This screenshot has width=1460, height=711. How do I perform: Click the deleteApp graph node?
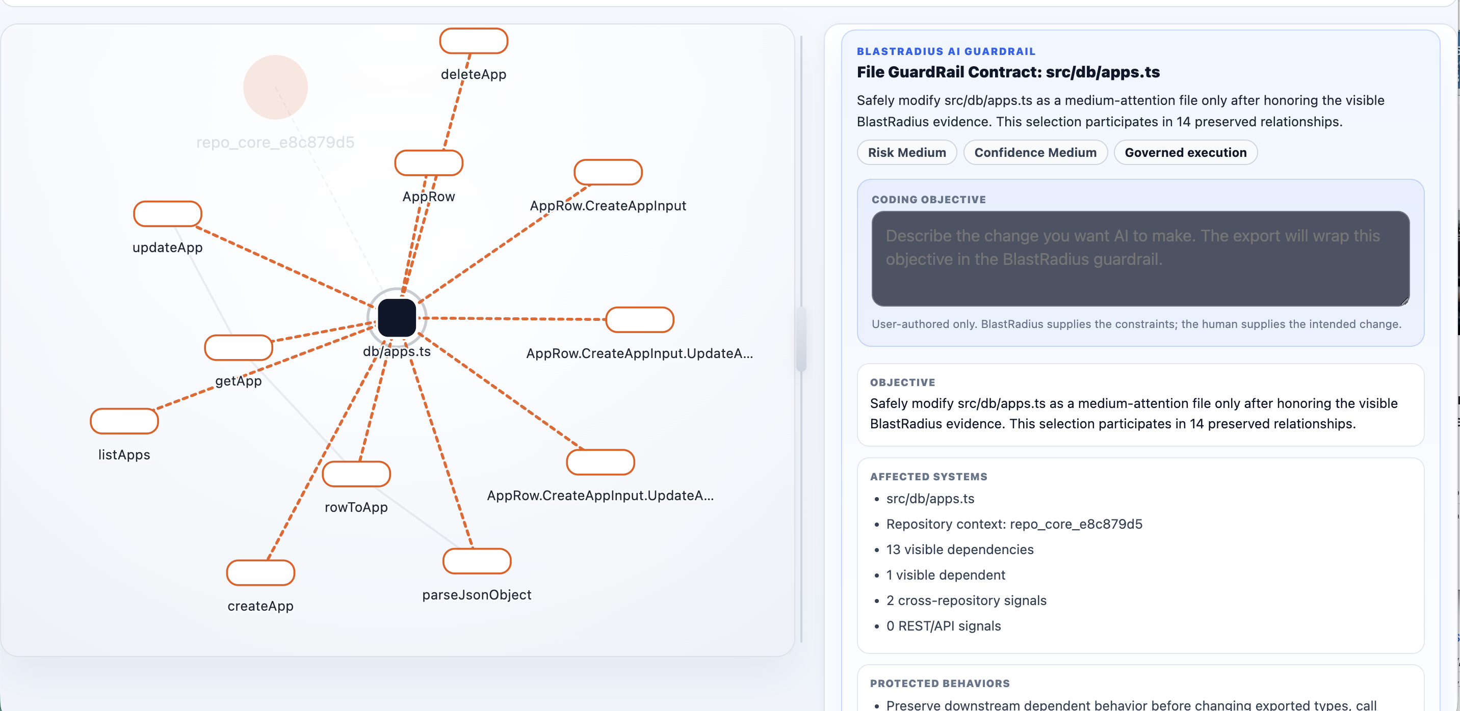coord(473,41)
